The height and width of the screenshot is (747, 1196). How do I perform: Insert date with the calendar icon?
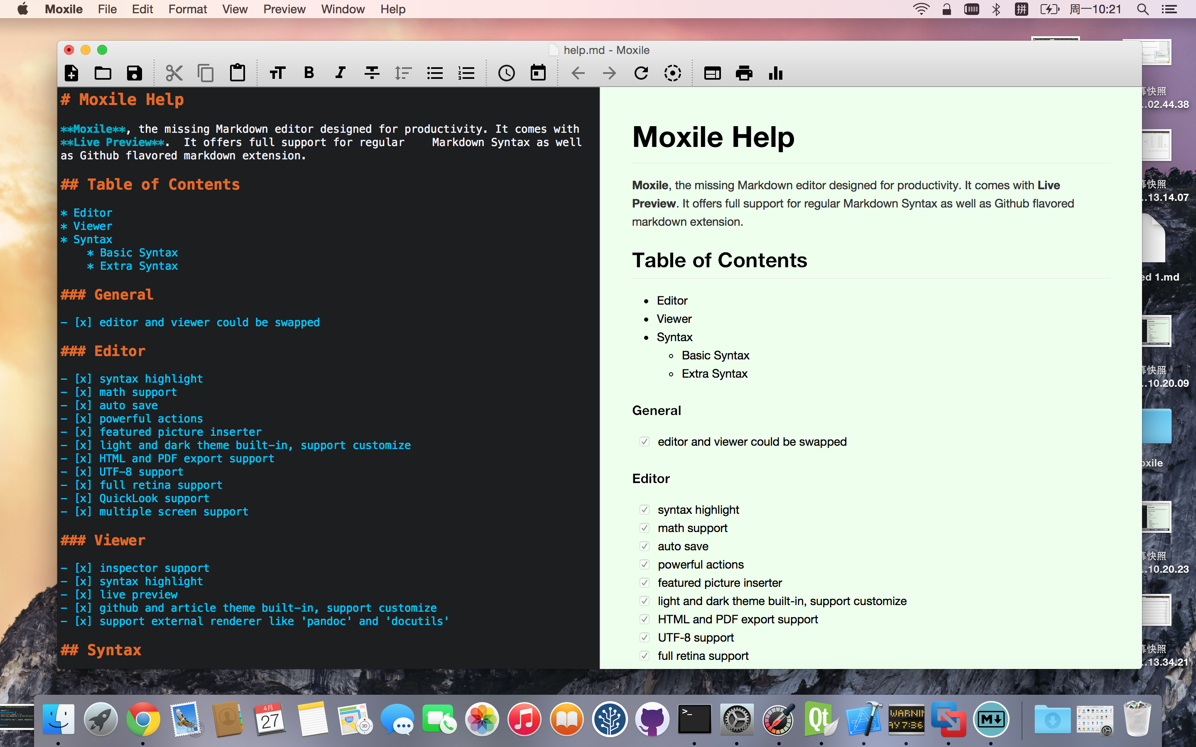click(538, 73)
